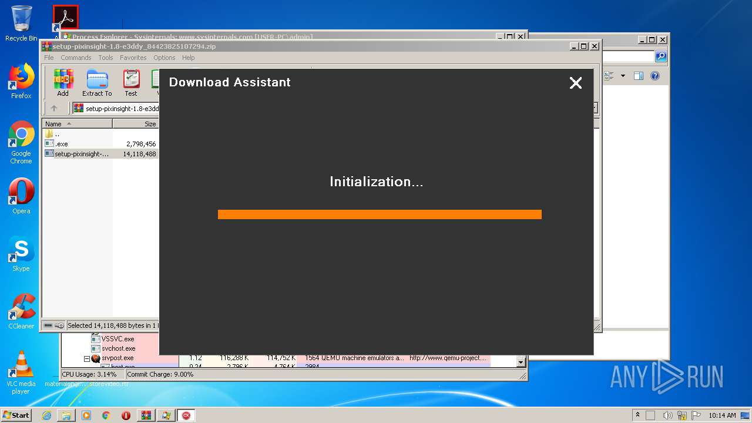Sort archive list by Size column
752x423 pixels.
click(x=136, y=124)
